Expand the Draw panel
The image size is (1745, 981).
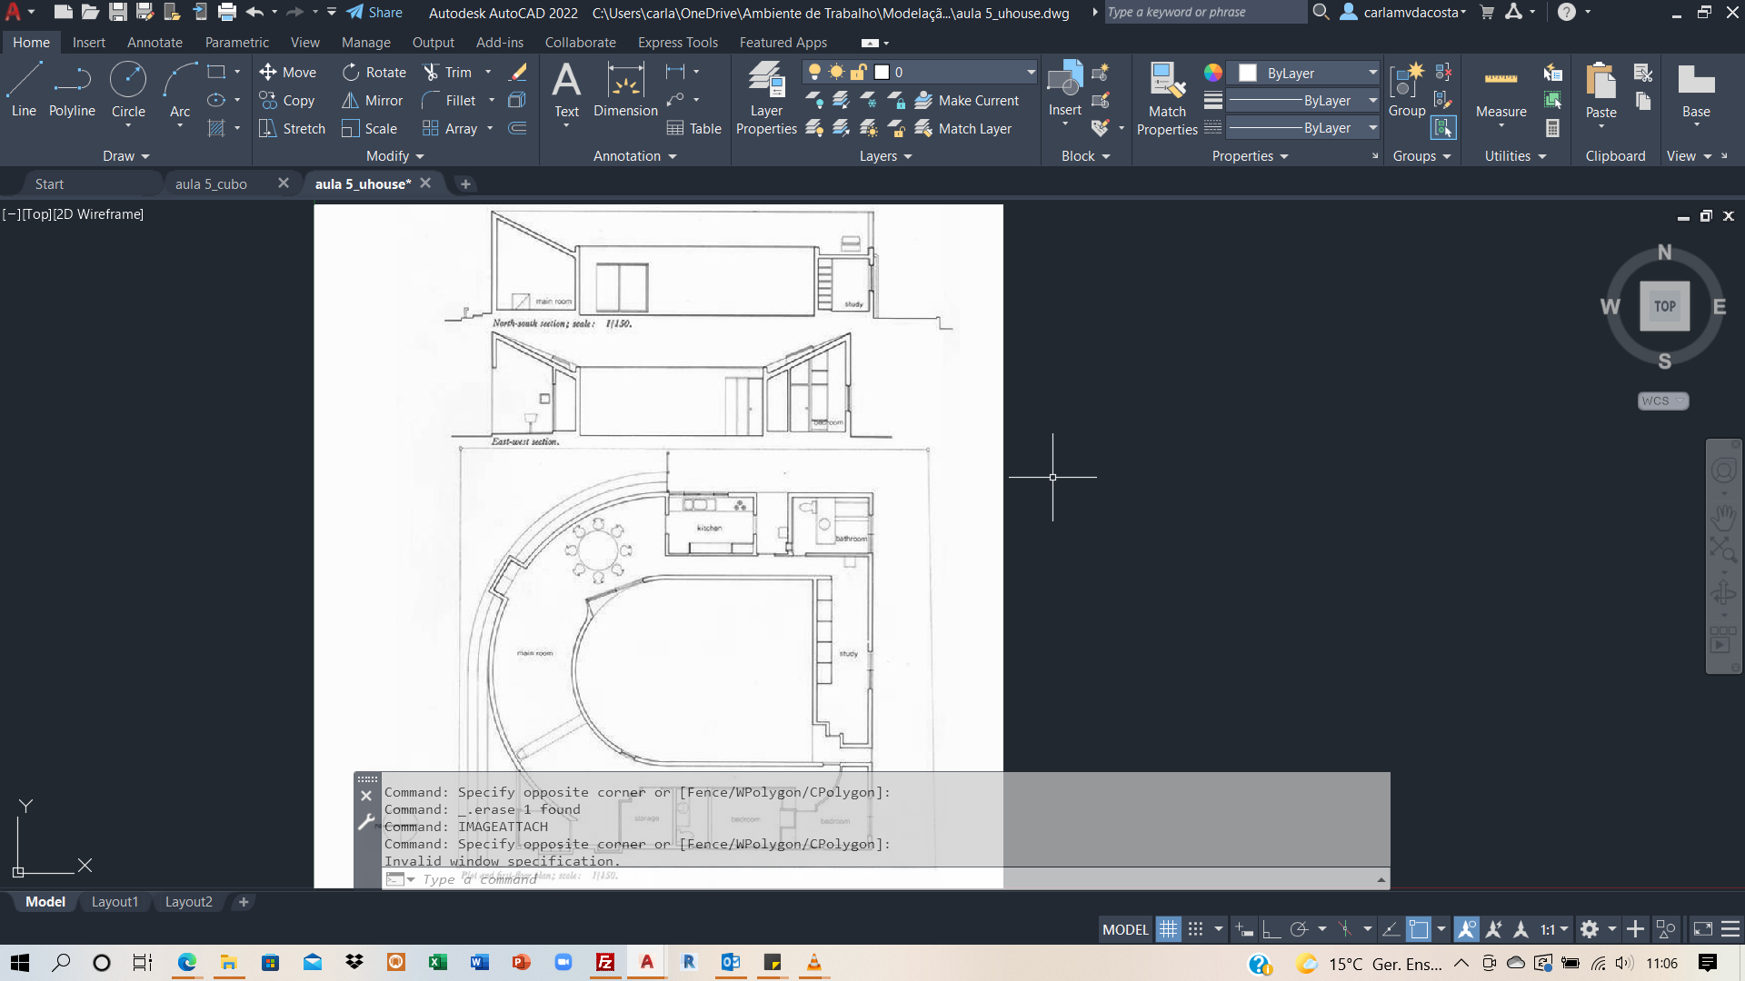tap(125, 156)
